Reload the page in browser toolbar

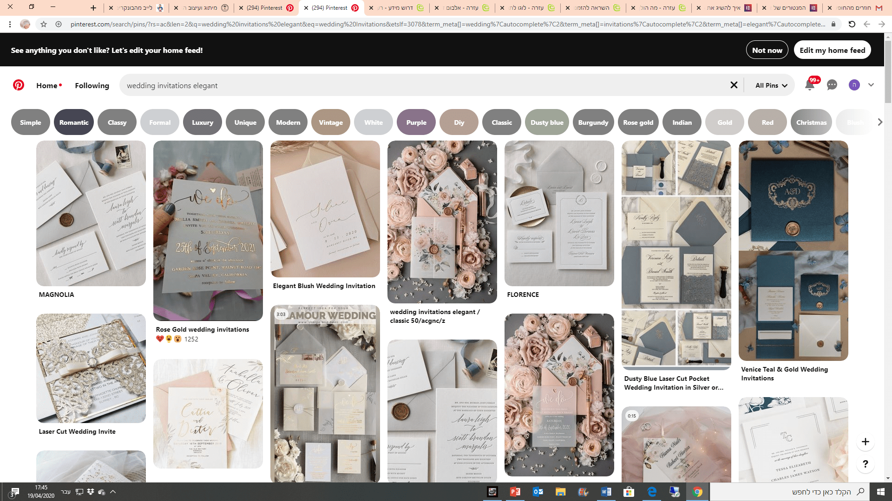pos(852,24)
